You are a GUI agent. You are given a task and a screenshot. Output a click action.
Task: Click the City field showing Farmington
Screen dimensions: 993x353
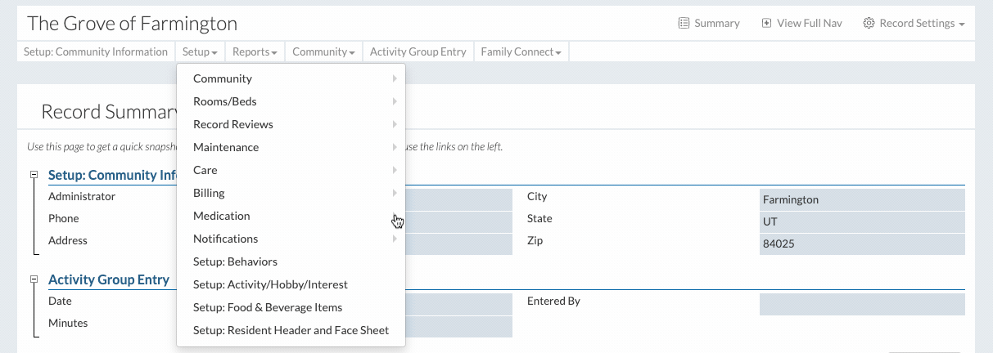point(861,199)
